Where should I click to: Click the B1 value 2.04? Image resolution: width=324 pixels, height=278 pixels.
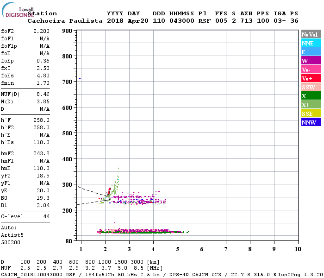[x=43, y=205]
